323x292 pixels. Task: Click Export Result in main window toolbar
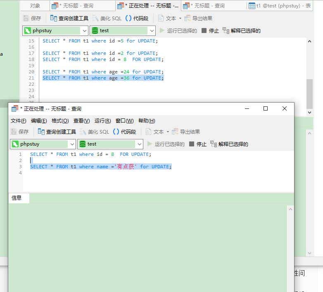pos(198,18)
